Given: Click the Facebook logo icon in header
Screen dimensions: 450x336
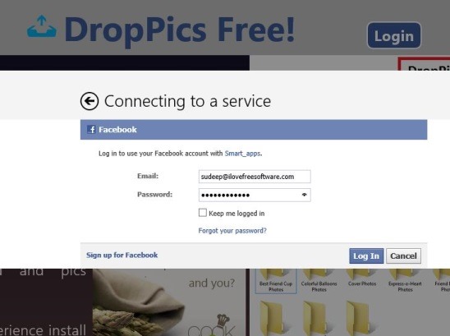Looking at the screenshot, I should coord(91,130).
